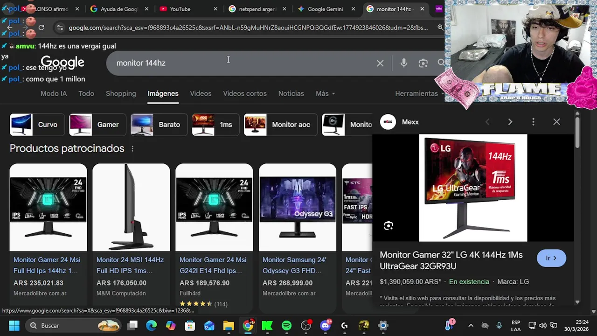Close the YouTube browser tab
The width and height of the screenshot is (597, 336).
point(215,9)
